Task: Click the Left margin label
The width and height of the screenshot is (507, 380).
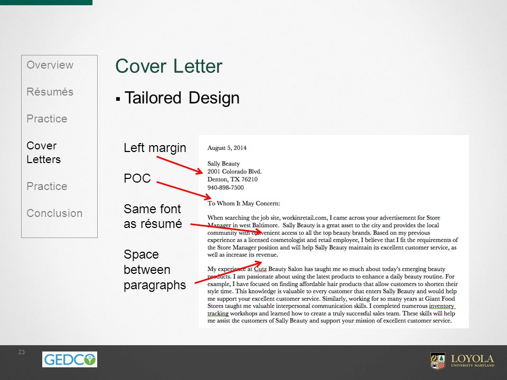Action: [155, 148]
